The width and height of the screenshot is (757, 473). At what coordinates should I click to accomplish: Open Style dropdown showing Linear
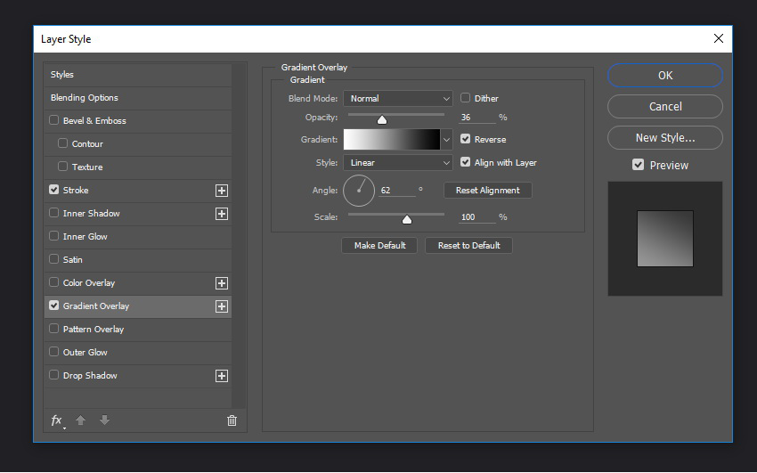[x=398, y=163]
